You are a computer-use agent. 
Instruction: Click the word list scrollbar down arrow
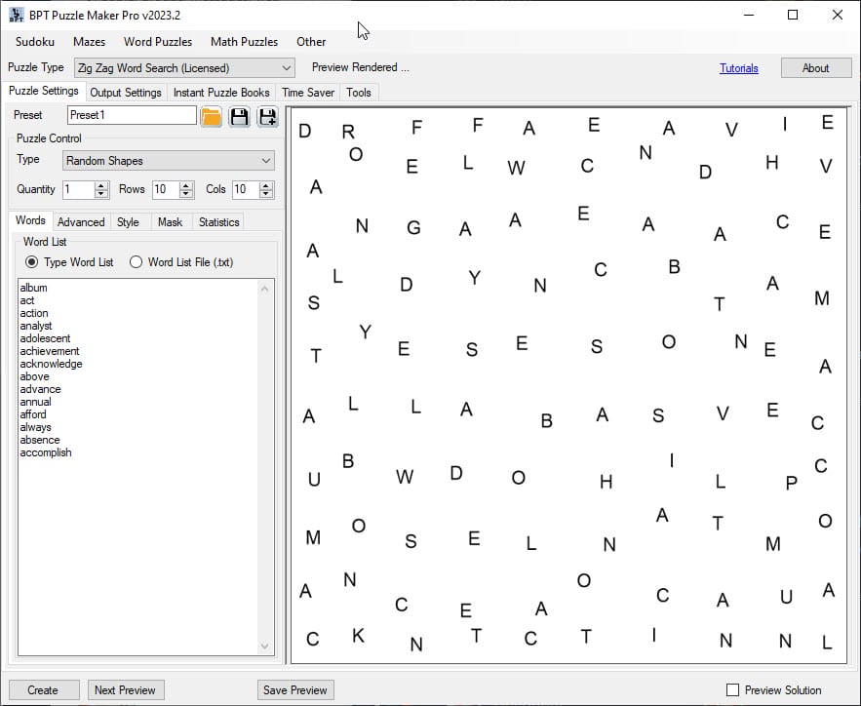point(264,647)
